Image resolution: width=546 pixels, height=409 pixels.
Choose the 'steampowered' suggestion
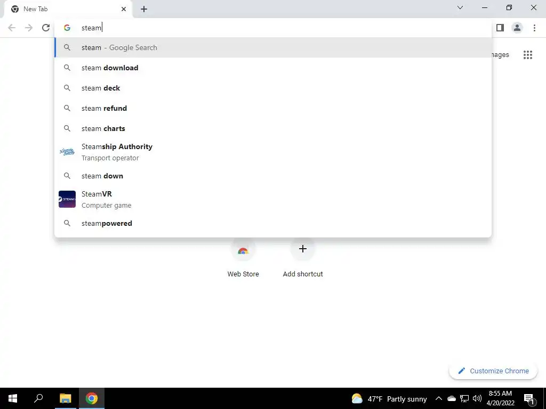pos(273,223)
